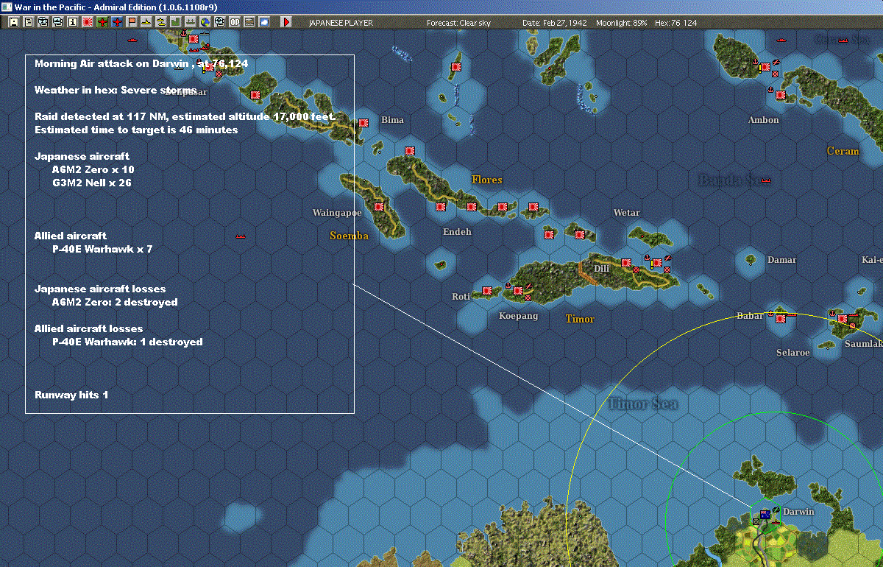Click the red play arrow to continue

(x=286, y=22)
